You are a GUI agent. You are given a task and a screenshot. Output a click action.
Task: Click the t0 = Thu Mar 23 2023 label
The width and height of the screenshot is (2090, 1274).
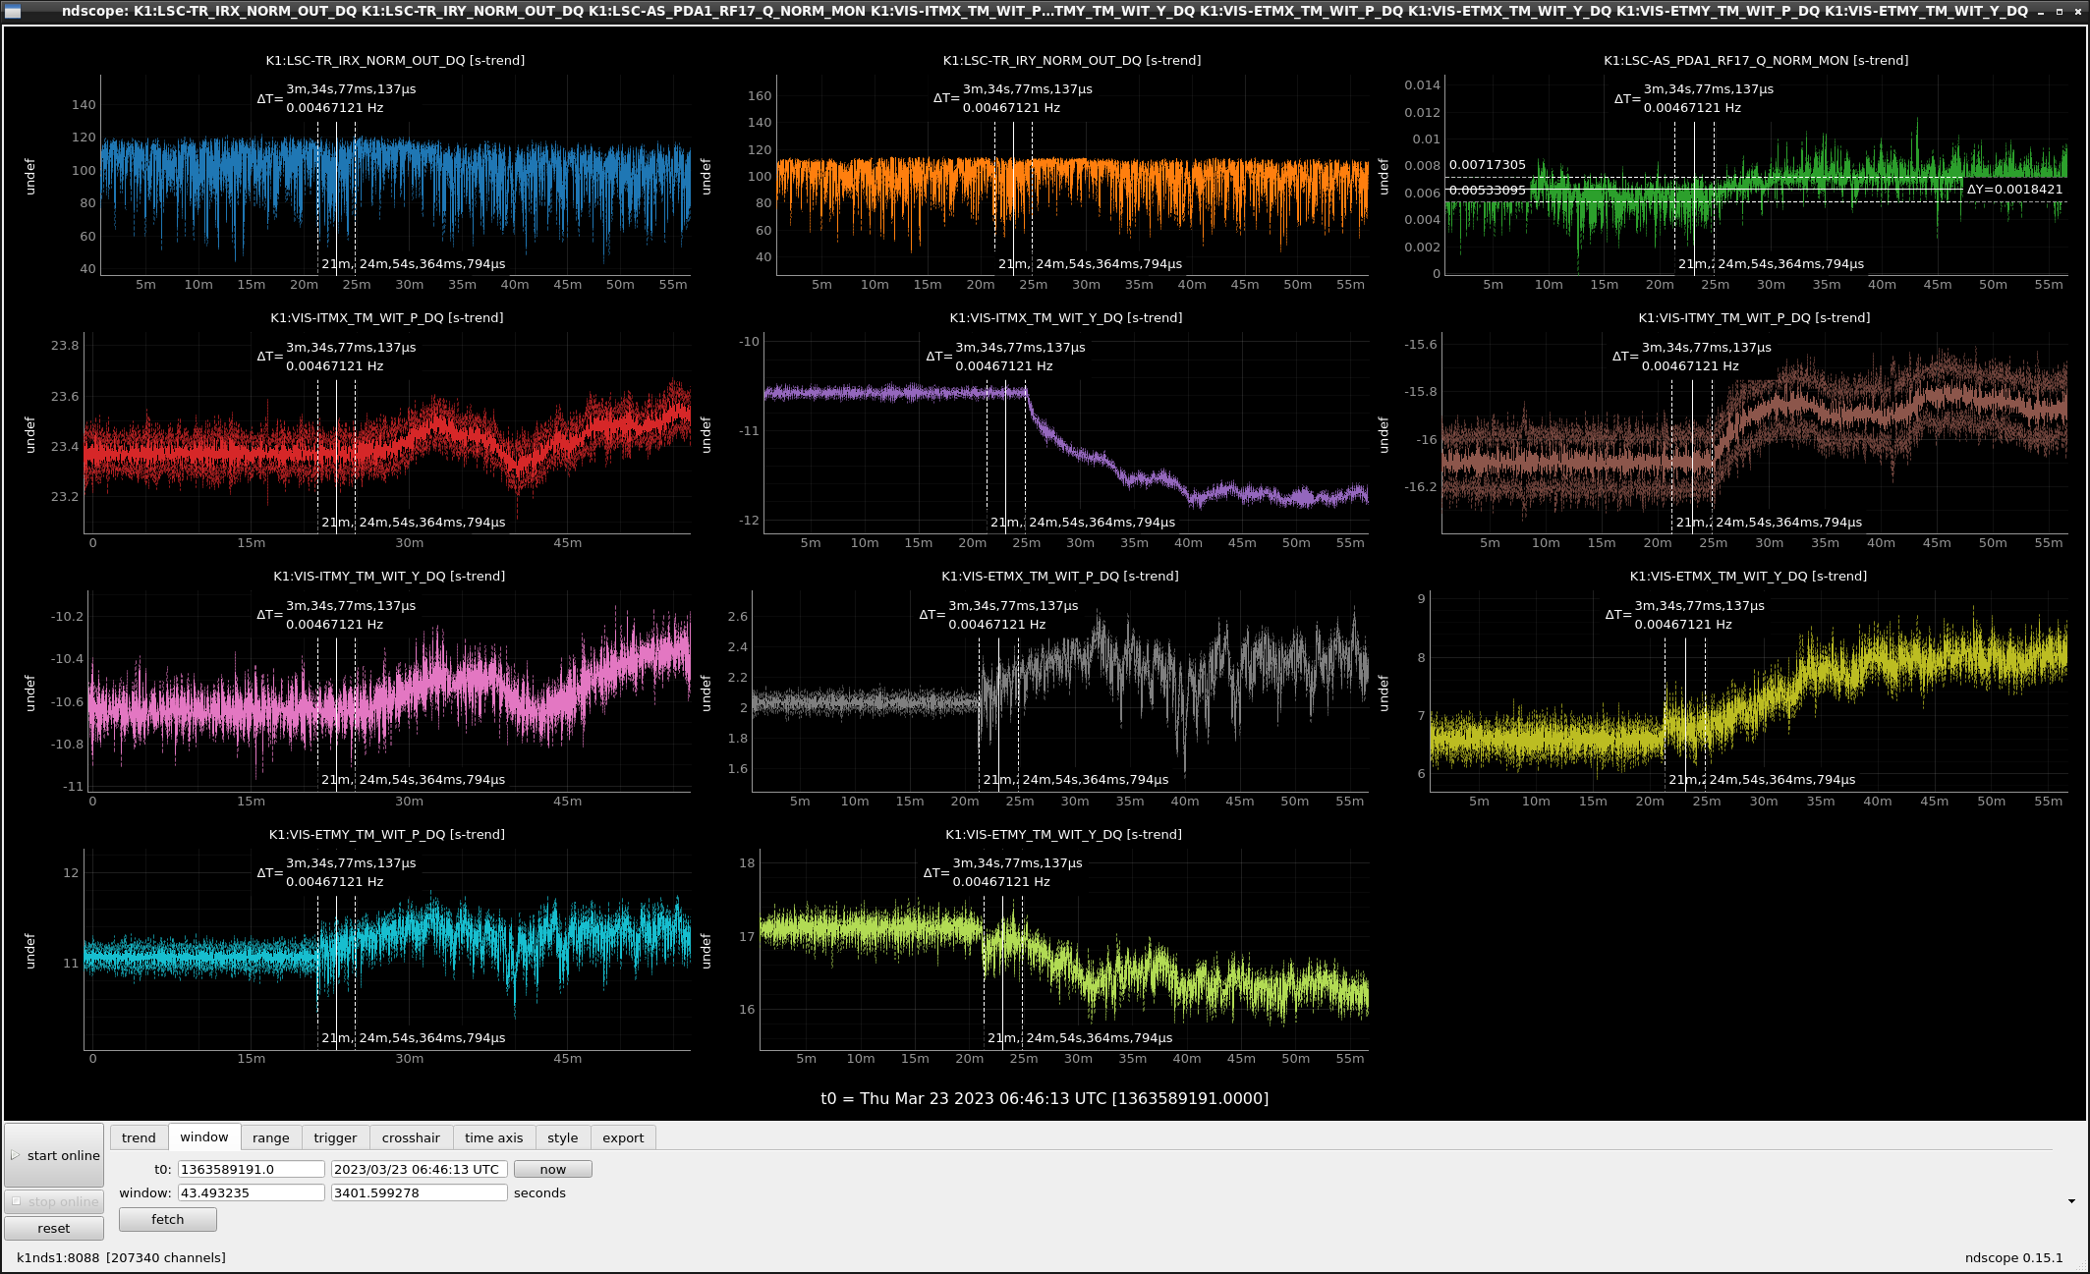click(1045, 1098)
